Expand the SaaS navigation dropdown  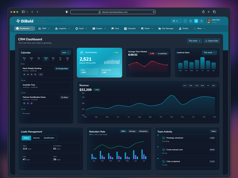(x=81, y=28)
